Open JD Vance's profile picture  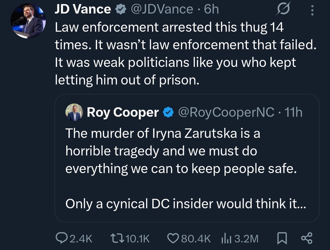(28, 21)
